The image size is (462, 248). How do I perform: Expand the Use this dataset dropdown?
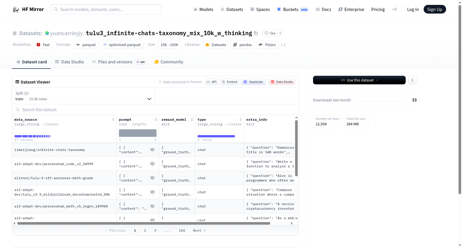point(359,80)
